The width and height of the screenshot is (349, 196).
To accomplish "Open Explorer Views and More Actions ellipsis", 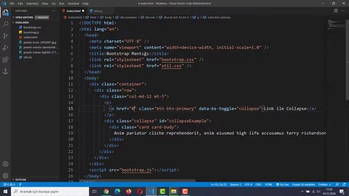I will 53,11.
